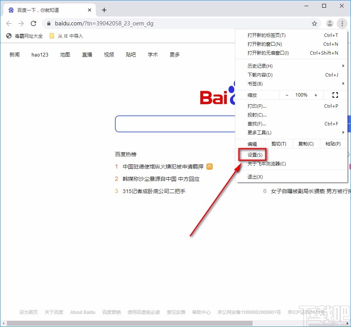Screen dimensions: 351x327
Task: Click the address bar URL
Action: coord(104,23)
